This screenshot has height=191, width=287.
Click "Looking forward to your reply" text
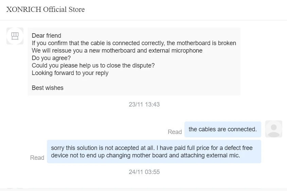point(70,73)
